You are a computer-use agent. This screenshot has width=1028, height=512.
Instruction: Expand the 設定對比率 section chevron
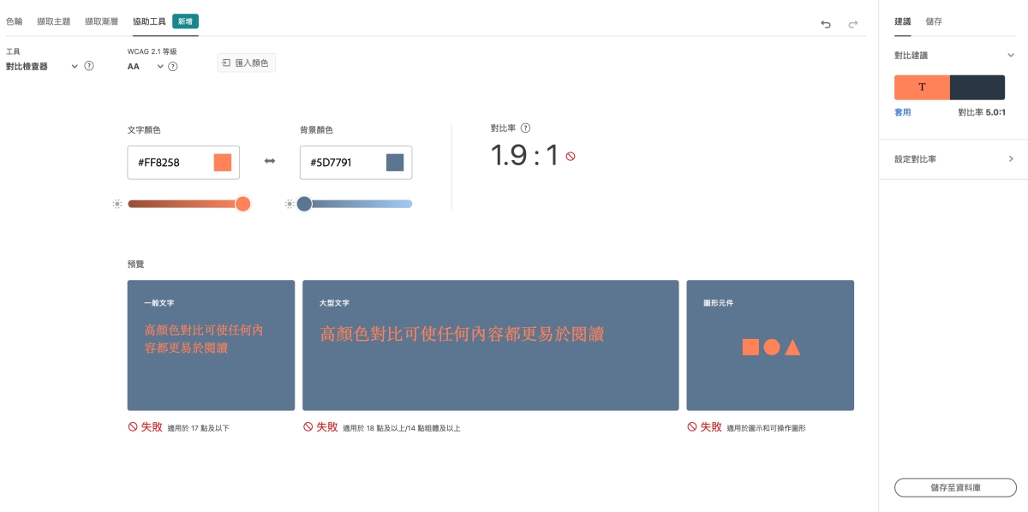pyautogui.click(x=1011, y=158)
